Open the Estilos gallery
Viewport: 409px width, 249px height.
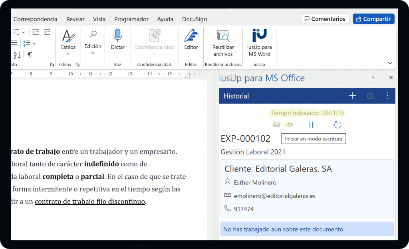(x=68, y=40)
